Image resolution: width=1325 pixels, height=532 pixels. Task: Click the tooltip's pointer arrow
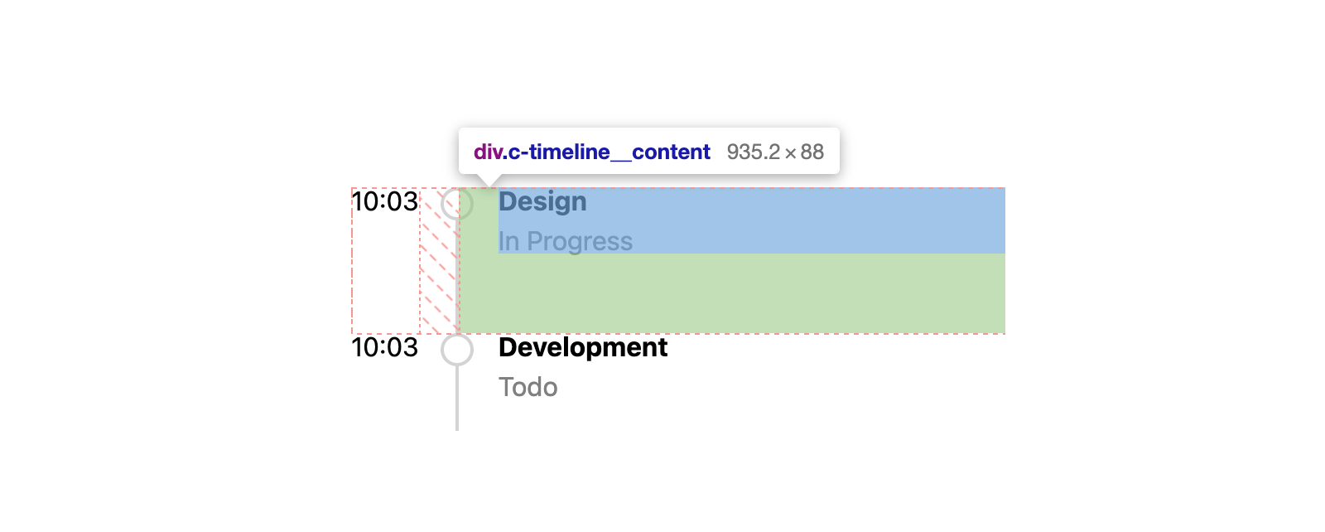(492, 181)
